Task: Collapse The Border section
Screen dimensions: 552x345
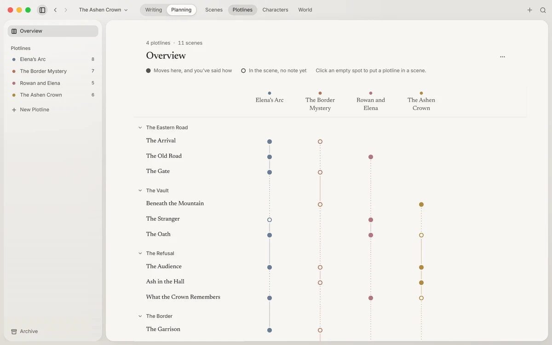Action: coord(140,316)
